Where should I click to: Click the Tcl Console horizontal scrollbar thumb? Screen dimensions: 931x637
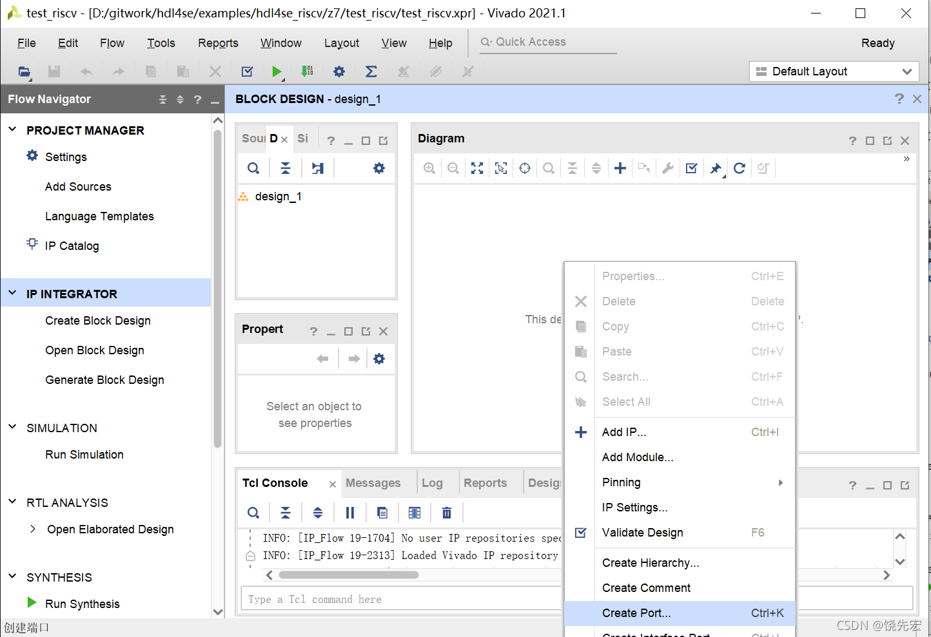pyautogui.click(x=349, y=575)
